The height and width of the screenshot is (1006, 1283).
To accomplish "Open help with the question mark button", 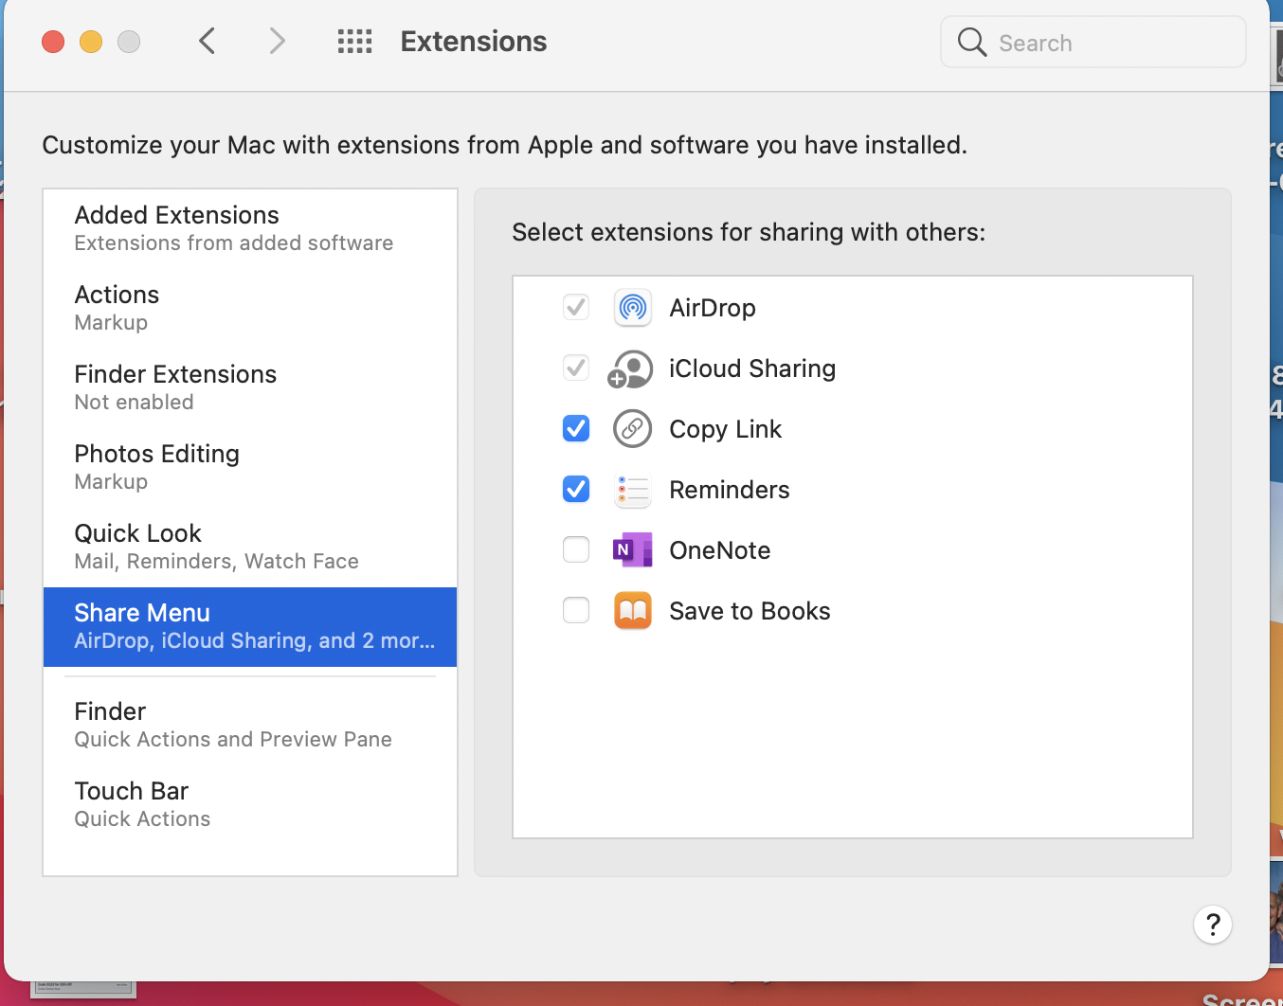I will 1213,925.
